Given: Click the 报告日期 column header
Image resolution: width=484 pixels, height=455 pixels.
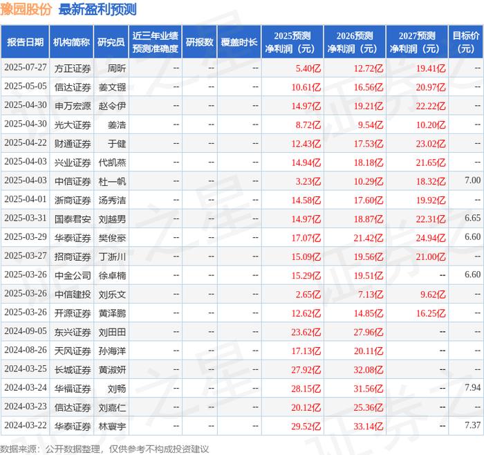Looking at the screenshot, I should (x=25, y=42).
